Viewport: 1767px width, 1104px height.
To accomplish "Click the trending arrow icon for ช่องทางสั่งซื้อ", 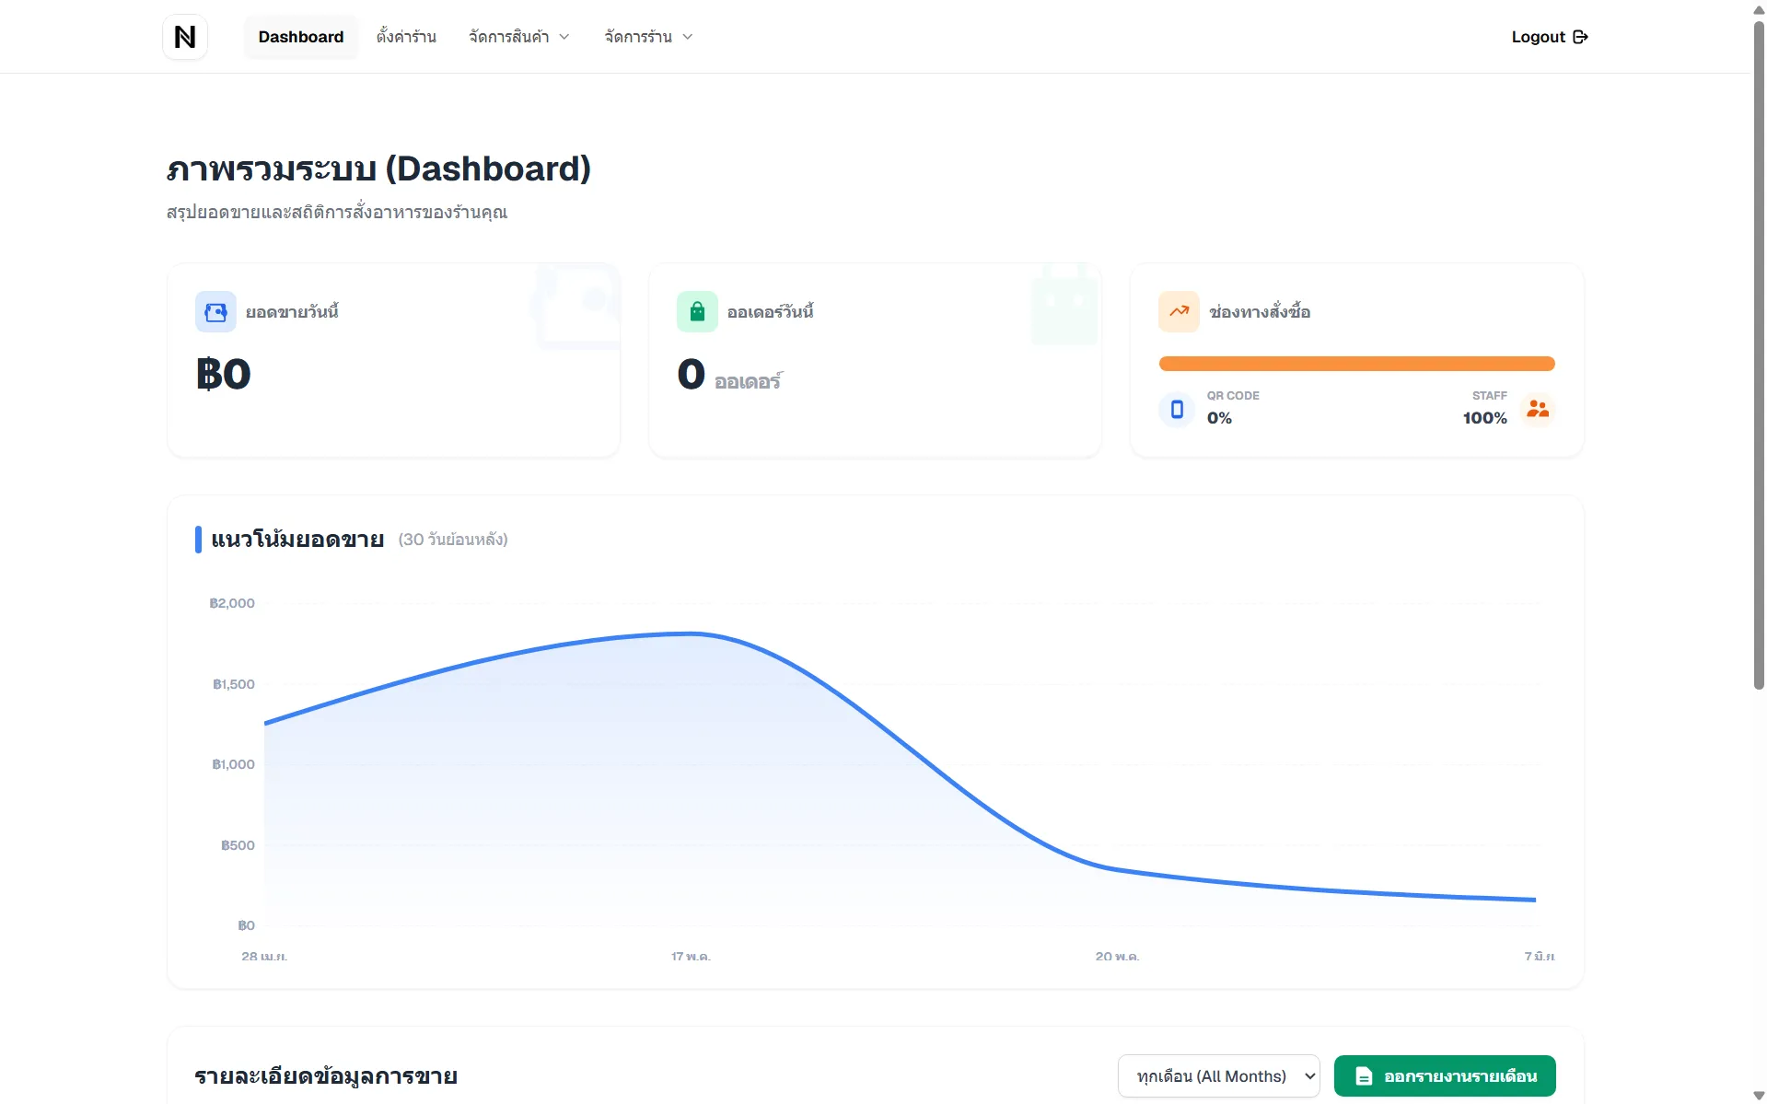I will pyautogui.click(x=1179, y=312).
